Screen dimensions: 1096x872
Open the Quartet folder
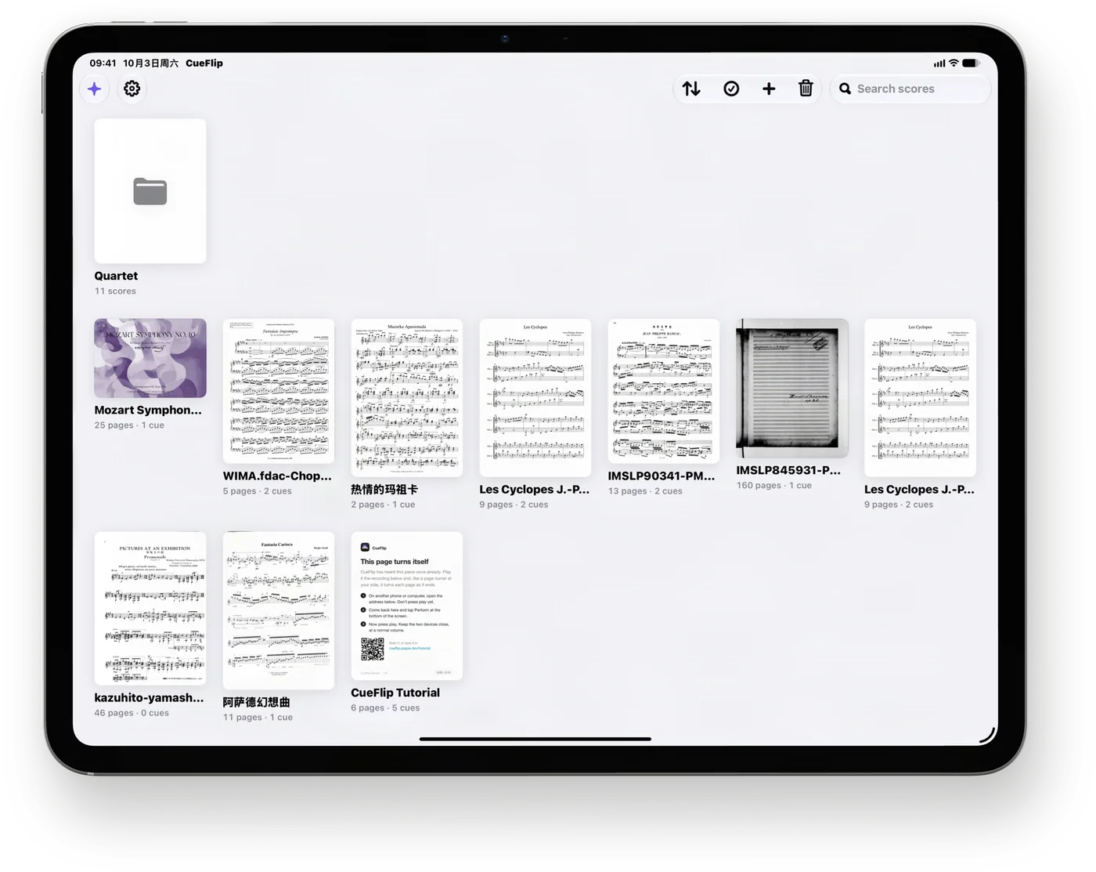(150, 191)
